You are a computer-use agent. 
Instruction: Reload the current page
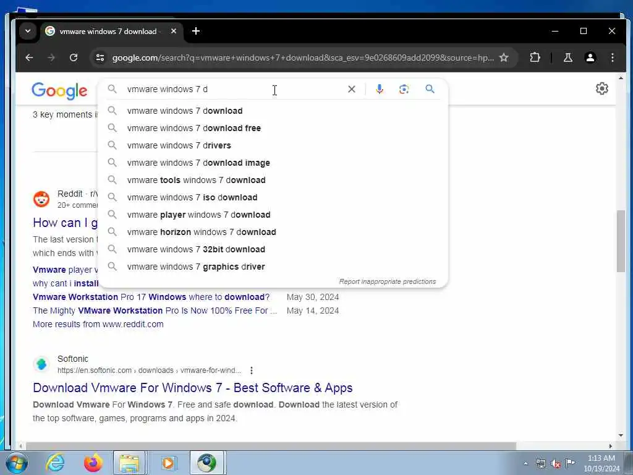(74, 58)
